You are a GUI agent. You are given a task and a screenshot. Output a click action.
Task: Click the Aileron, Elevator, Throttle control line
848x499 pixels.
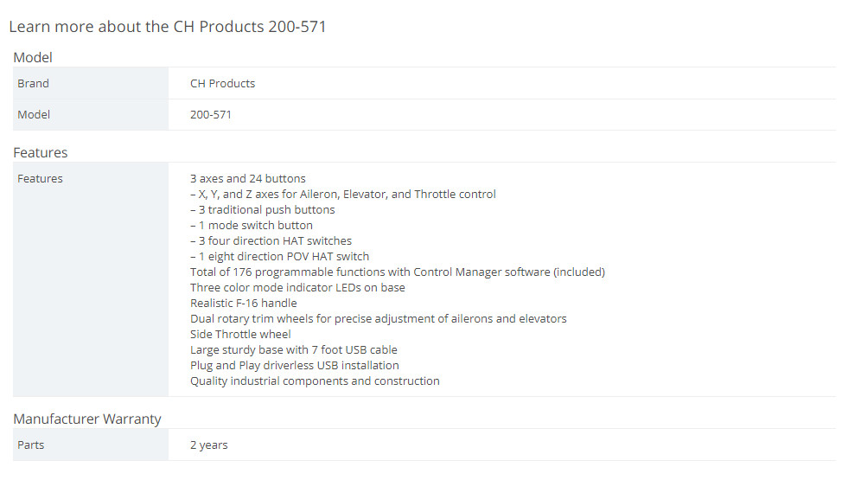(x=343, y=195)
